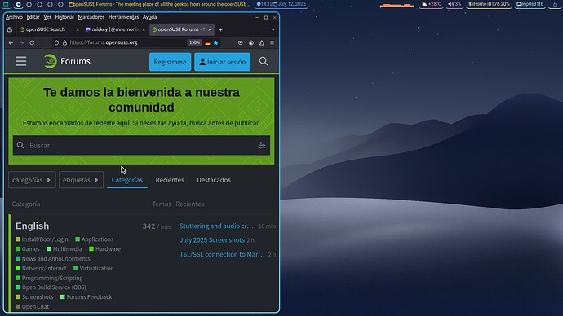The image size is (563, 316).
Task: Open the Hardware subcategory
Action: pyautogui.click(x=104, y=249)
